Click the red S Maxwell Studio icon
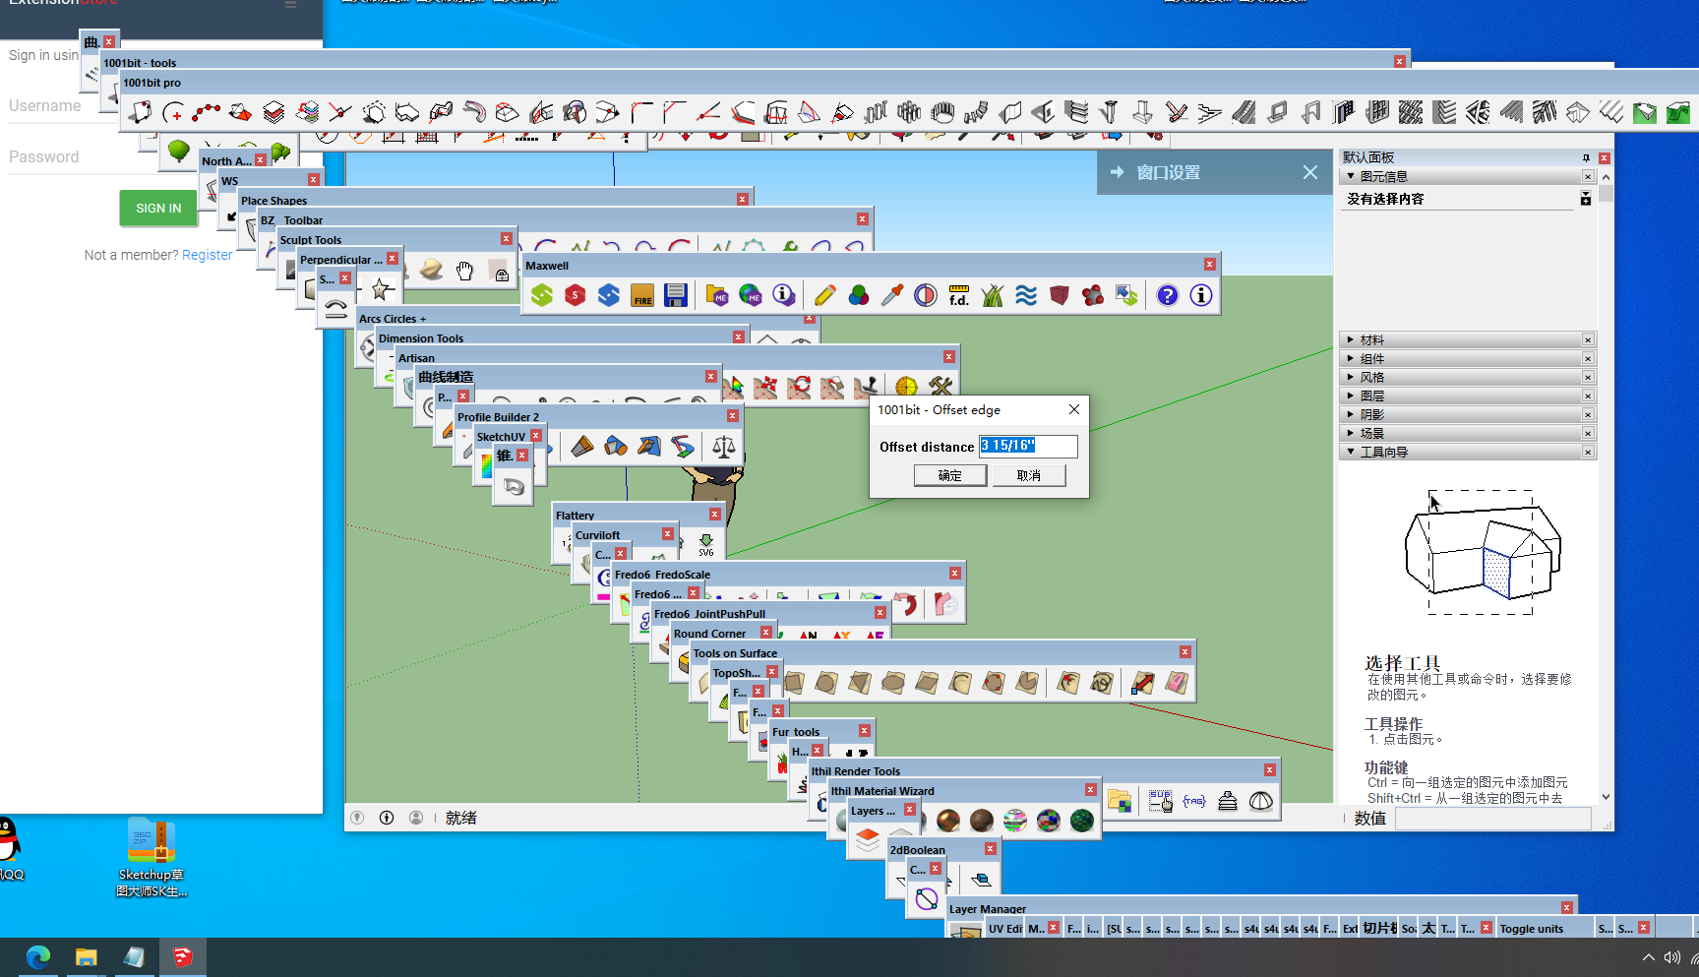This screenshot has width=1699, height=977. [576, 295]
